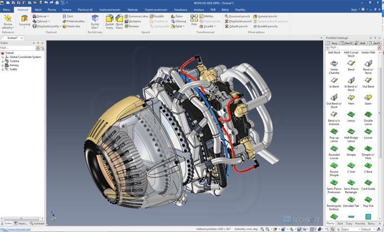Select the Žebro rib tool

[x=177, y=16]
